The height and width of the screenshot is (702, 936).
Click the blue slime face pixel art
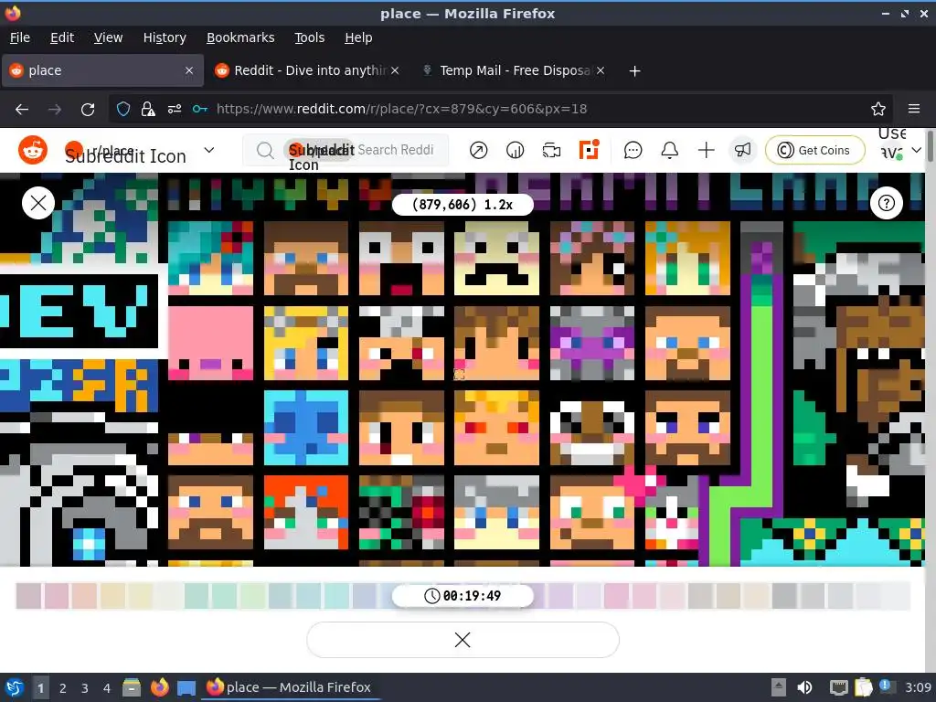pos(305,428)
